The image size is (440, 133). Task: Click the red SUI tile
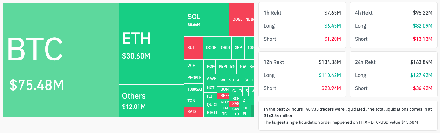193,48
